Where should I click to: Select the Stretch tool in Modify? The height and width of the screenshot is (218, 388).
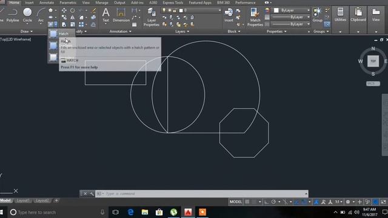(64, 24)
